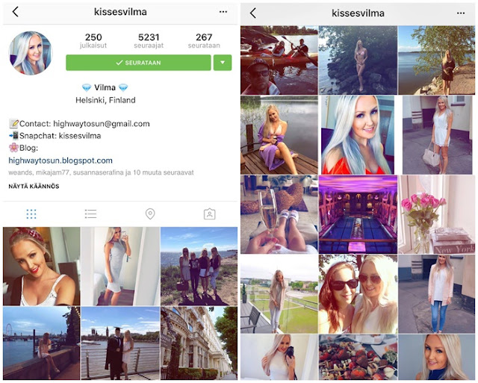View the 5231 seuraajat followers list
Image resolution: width=478 pixels, height=383 pixels.
point(149,41)
